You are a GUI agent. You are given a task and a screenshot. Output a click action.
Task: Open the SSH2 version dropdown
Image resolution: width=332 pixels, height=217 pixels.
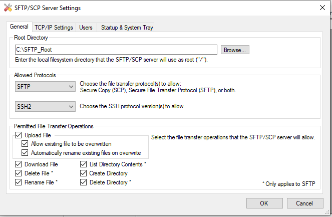45,106
